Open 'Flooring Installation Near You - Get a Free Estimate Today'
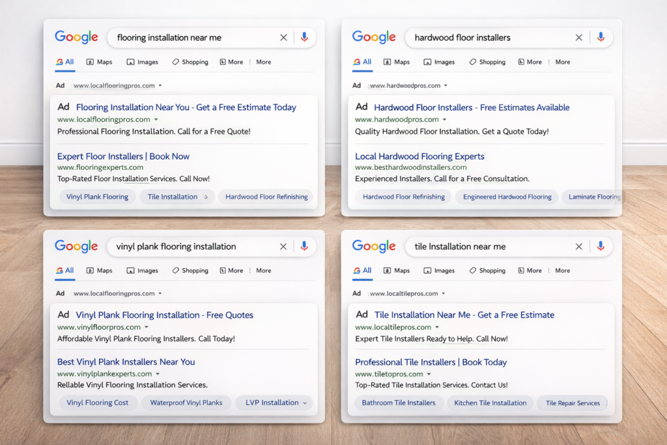 186,108
